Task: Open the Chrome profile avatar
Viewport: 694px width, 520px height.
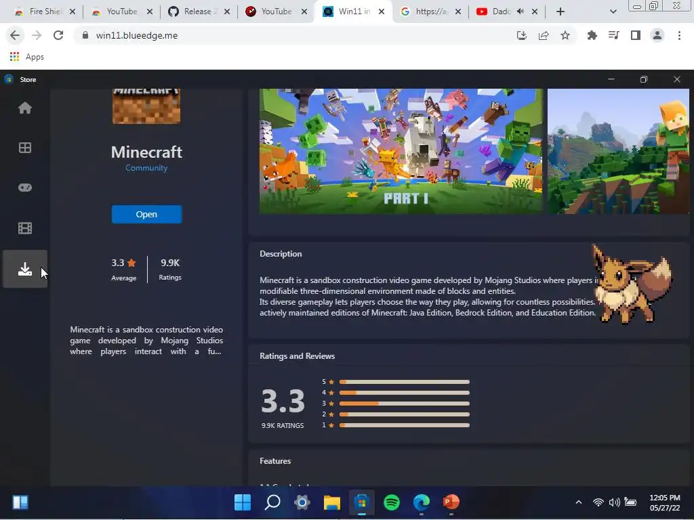Action: pos(657,35)
